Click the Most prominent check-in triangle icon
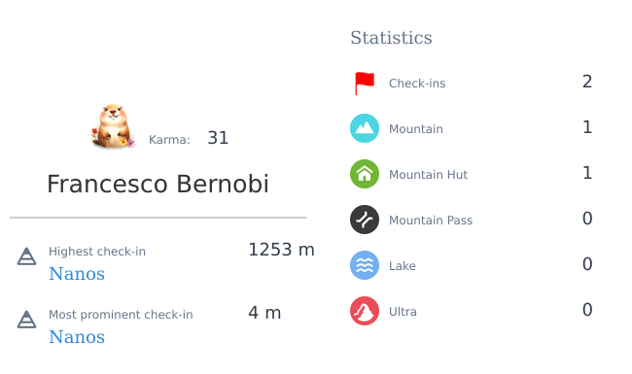This screenshot has height=374, width=632. pos(26,320)
